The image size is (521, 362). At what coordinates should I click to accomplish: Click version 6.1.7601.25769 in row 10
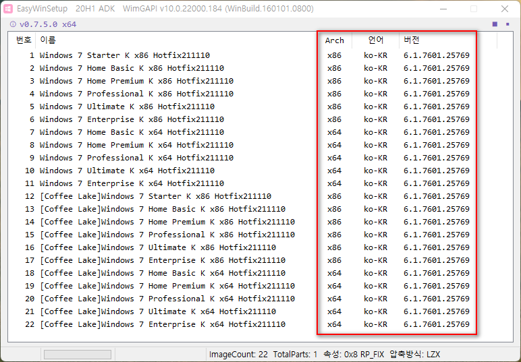pyautogui.click(x=437, y=171)
